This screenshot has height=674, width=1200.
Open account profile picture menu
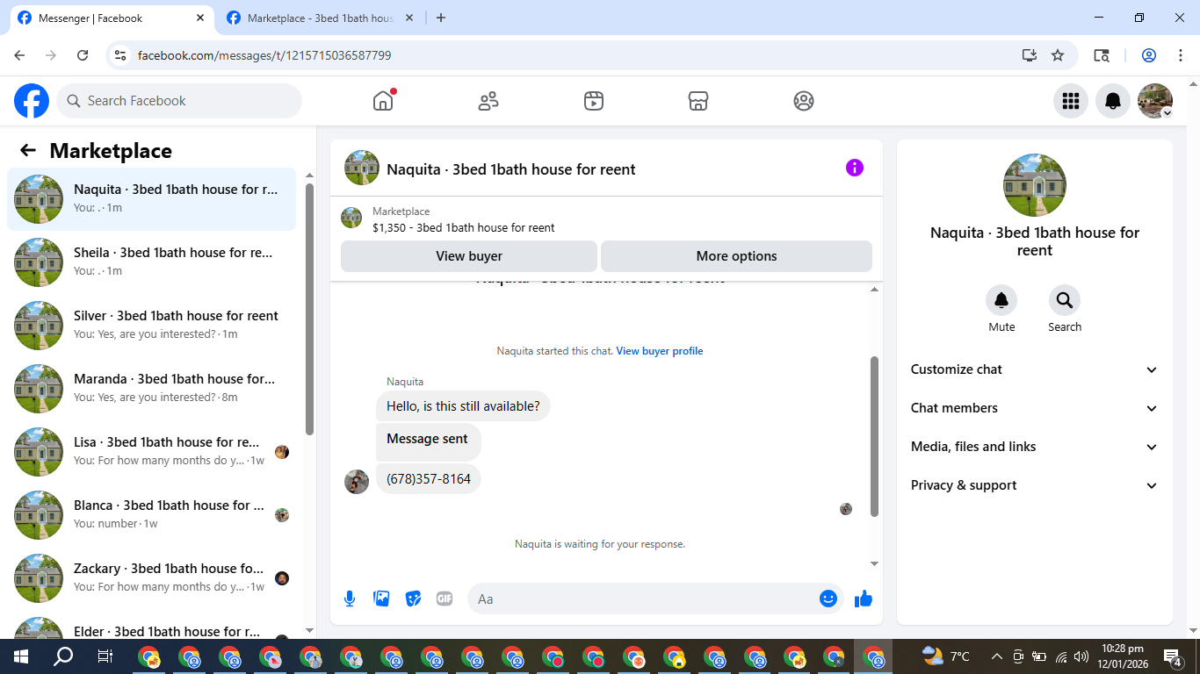point(1155,101)
